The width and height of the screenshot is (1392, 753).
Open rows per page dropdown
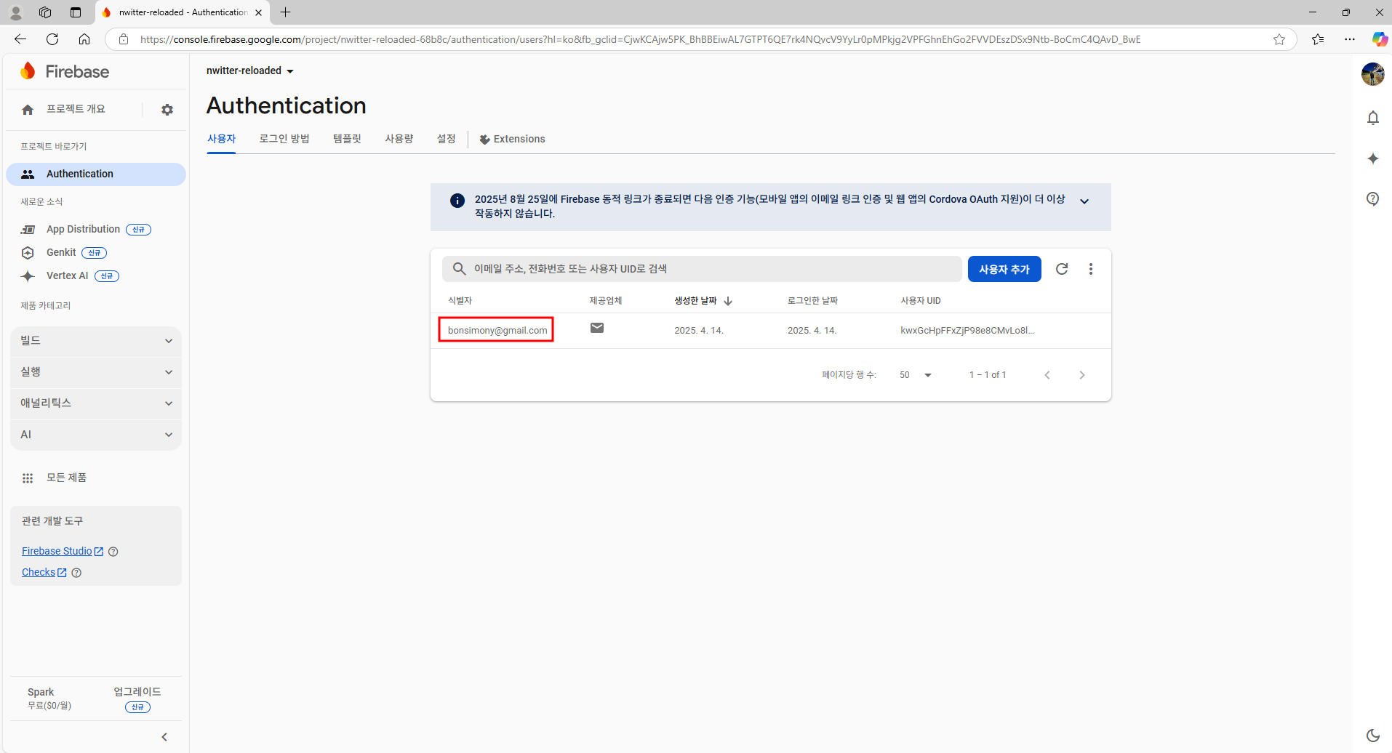[916, 375]
